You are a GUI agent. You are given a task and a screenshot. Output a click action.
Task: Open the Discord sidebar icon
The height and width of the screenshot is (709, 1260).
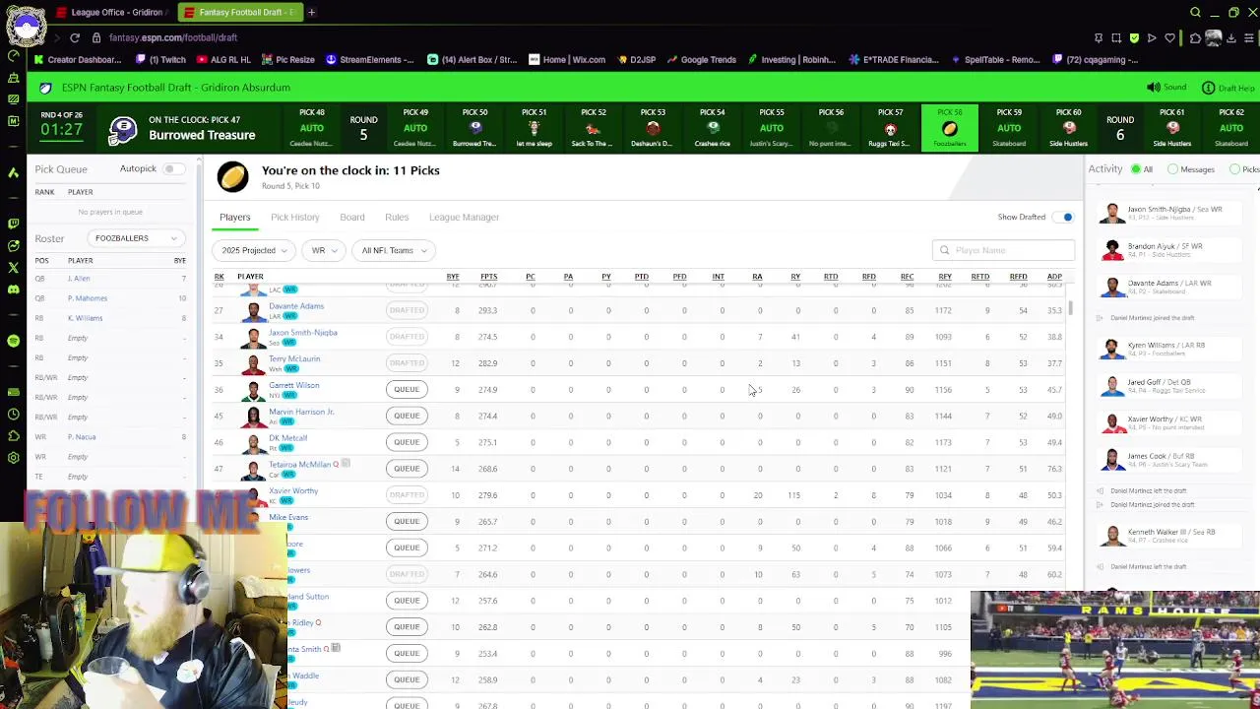(13, 290)
